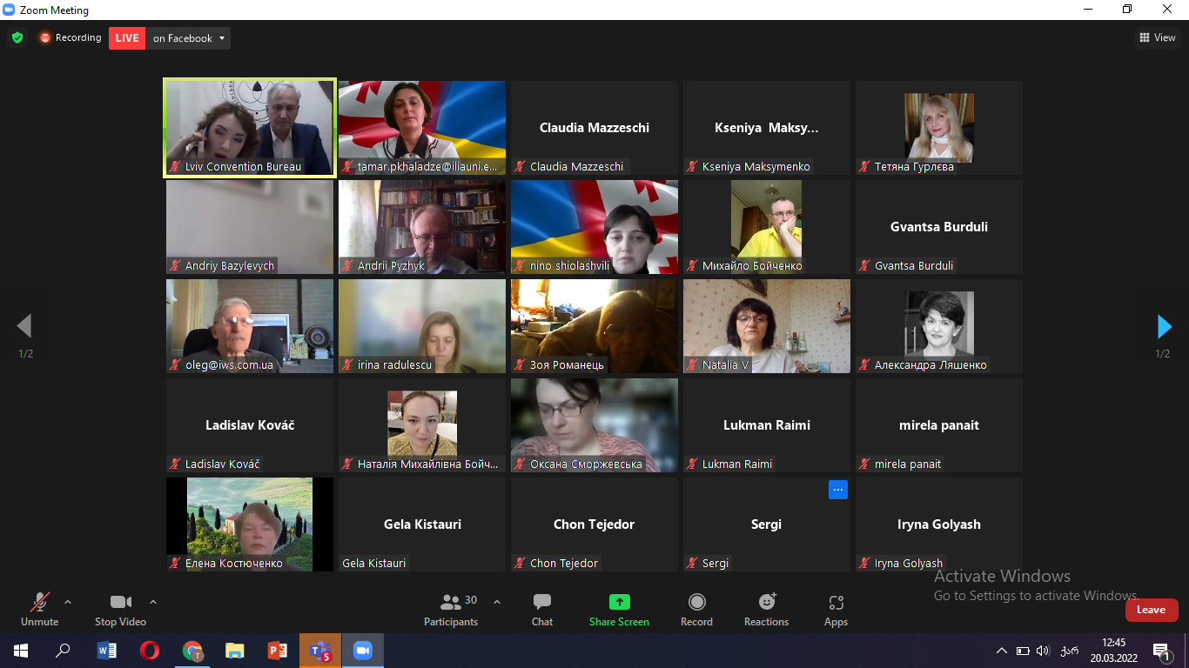Open the Chat panel
1189x668 pixels.
[542, 609]
